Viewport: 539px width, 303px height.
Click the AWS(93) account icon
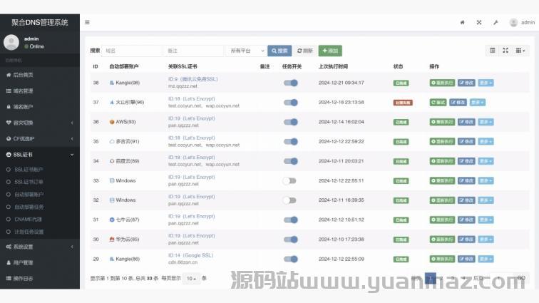112,122
